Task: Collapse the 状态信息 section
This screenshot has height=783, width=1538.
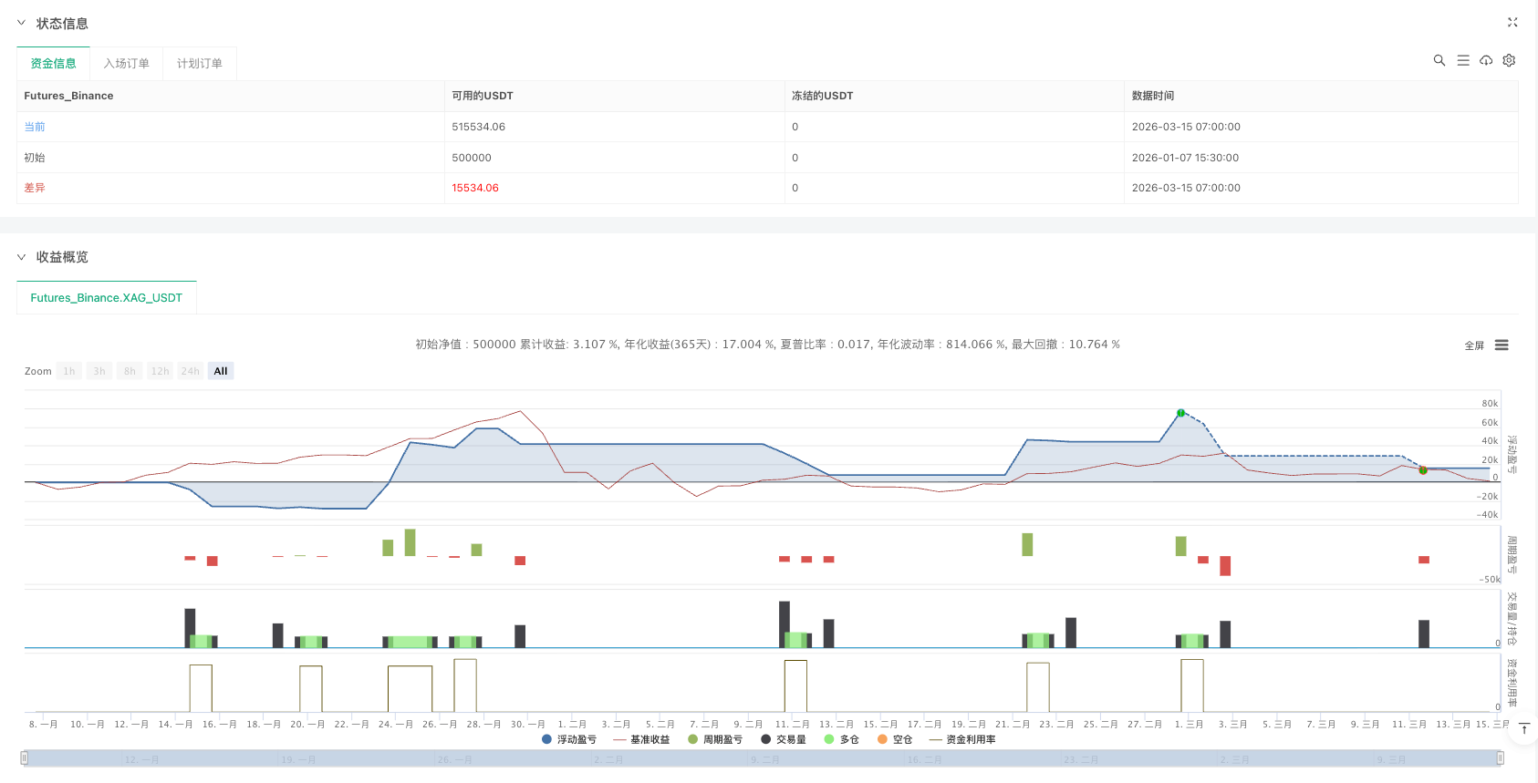Action: tap(21, 23)
